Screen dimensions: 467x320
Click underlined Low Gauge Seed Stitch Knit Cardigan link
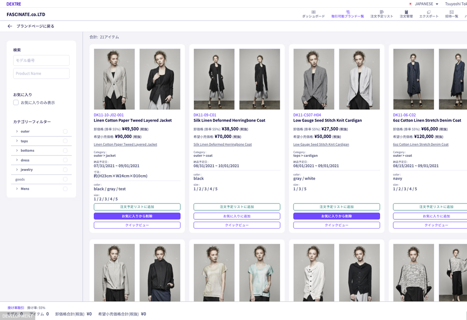click(321, 144)
